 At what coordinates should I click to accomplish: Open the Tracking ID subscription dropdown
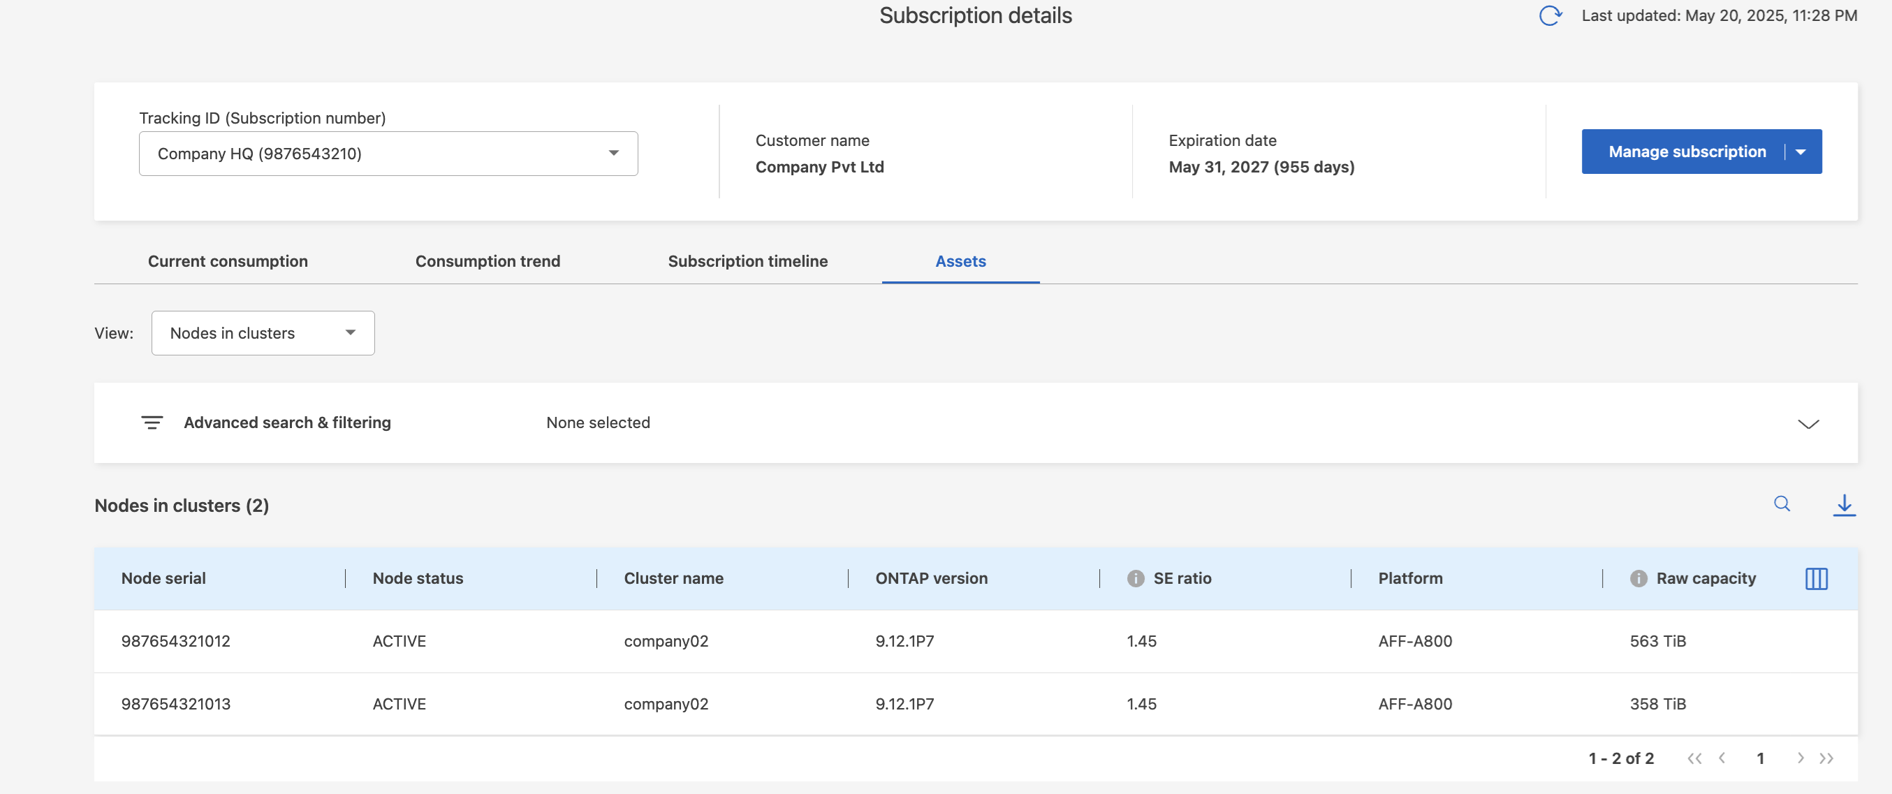(x=388, y=154)
